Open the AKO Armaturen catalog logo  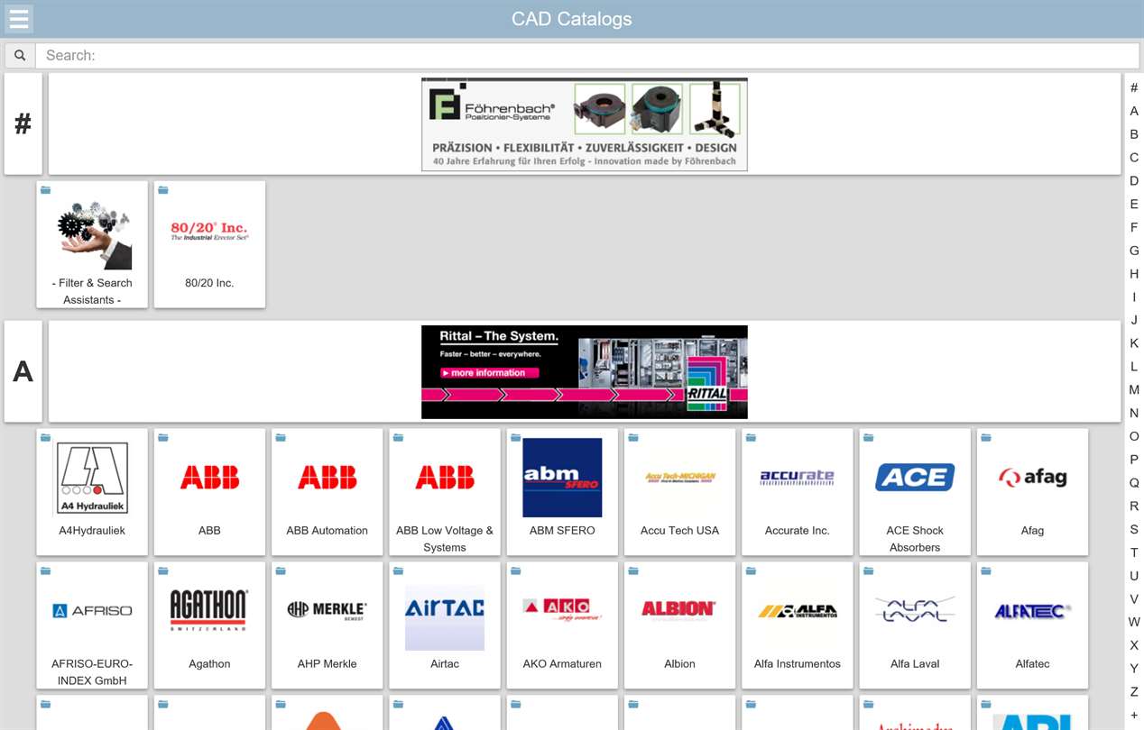[562, 611]
